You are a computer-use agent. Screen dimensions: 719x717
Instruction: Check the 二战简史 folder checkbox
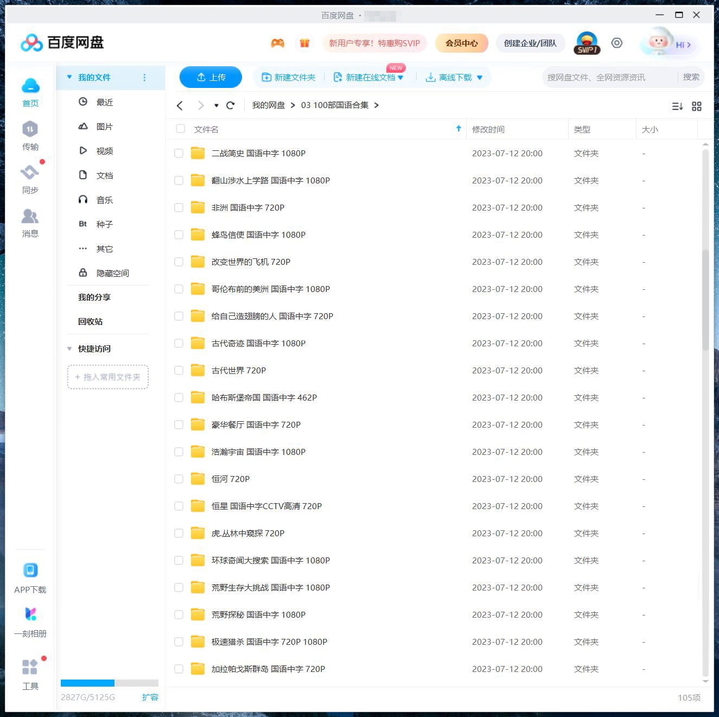point(179,153)
